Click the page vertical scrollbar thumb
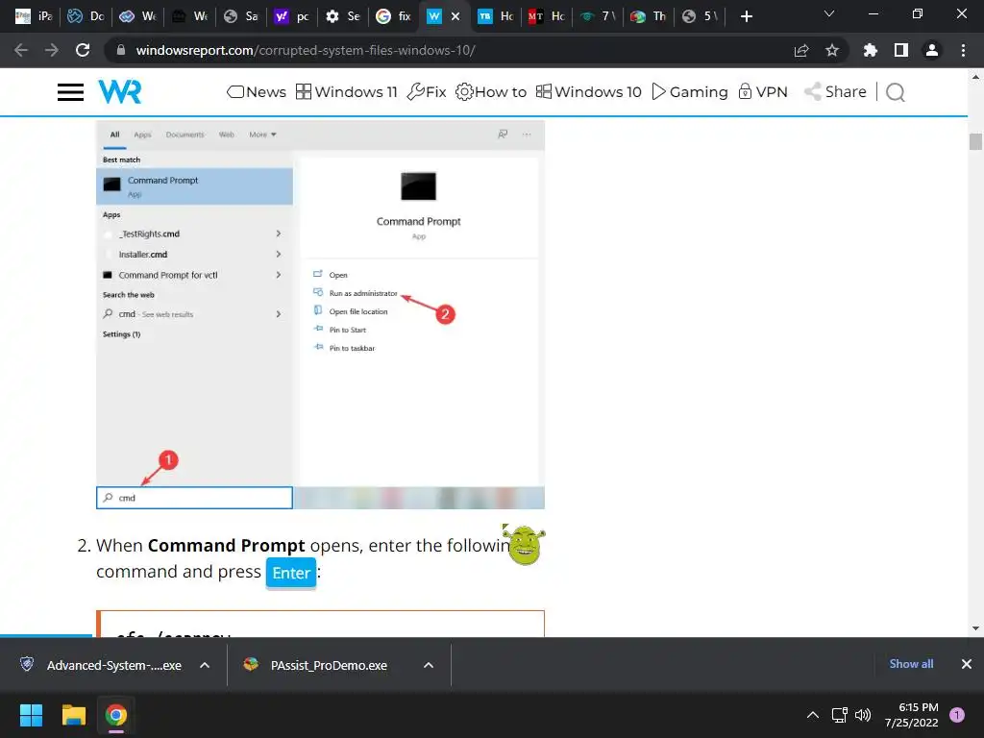The height and width of the screenshot is (738, 984). point(975,141)
